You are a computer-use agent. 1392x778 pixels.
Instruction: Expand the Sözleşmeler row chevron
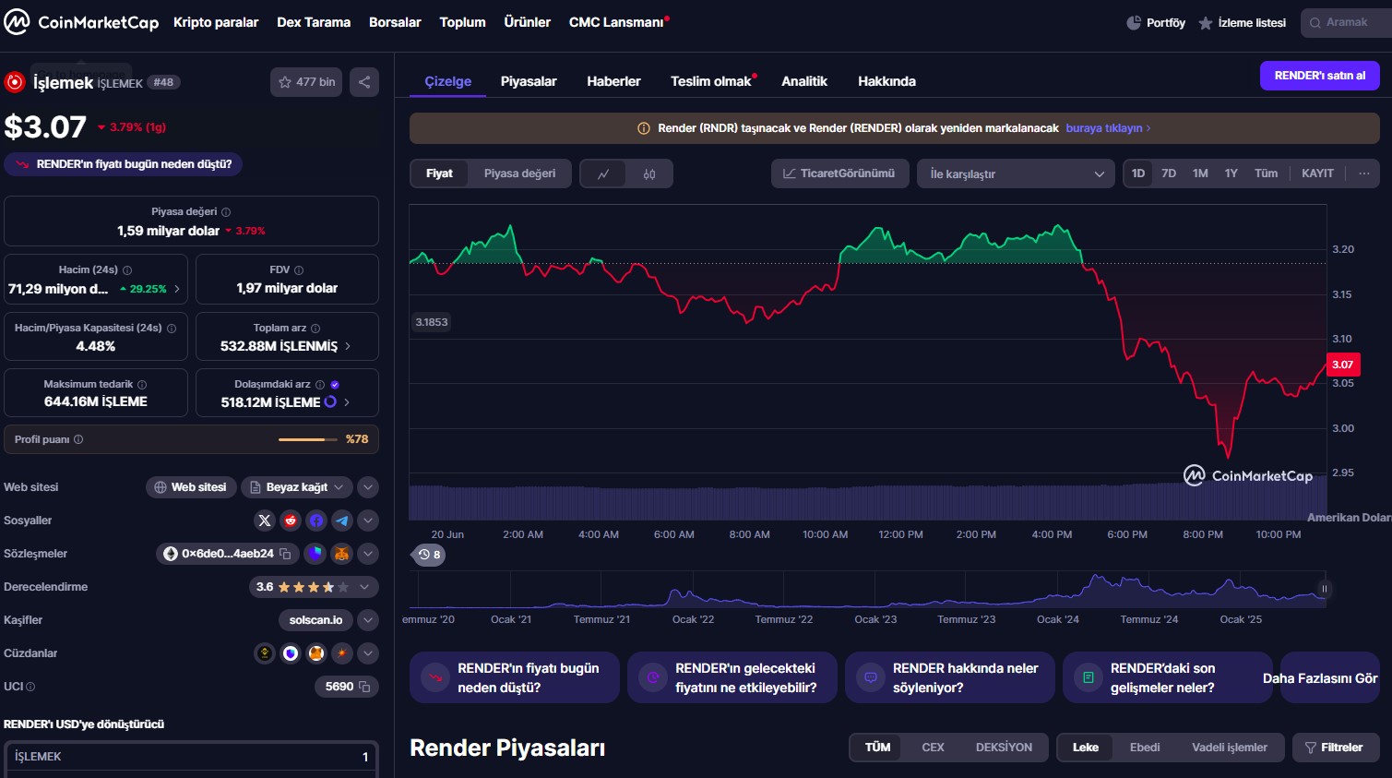[367, 554]
